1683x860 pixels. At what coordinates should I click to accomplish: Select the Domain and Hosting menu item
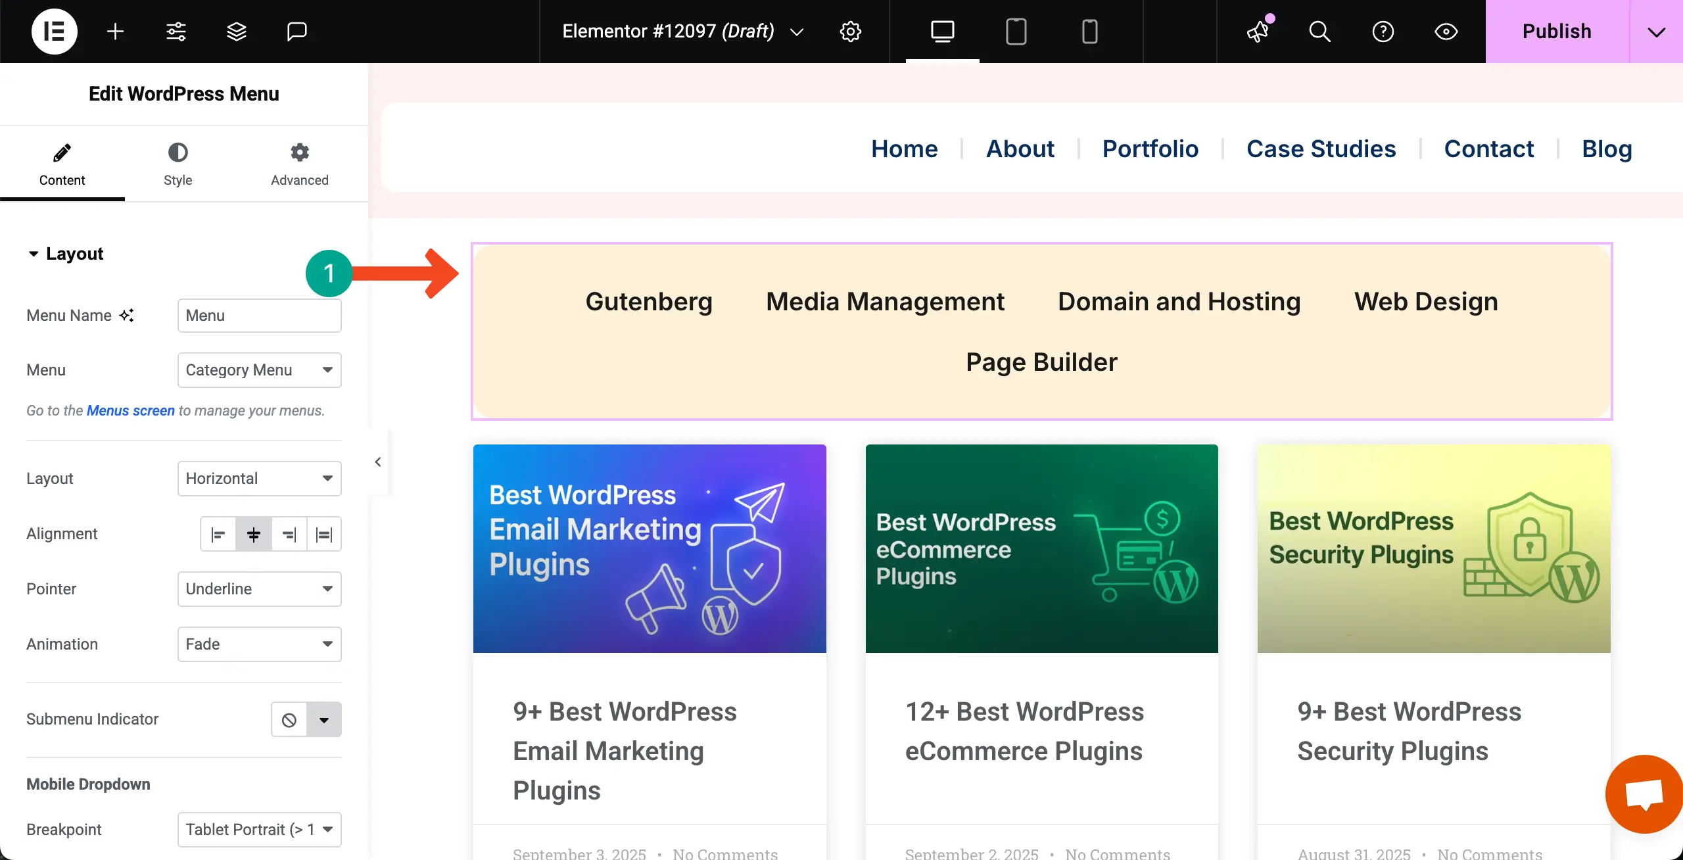click(1179, 302)
